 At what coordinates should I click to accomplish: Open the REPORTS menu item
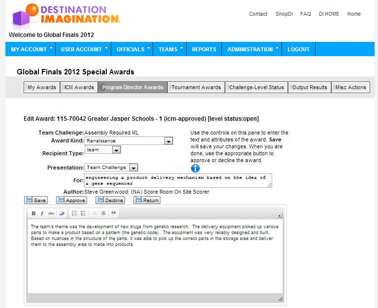204,49
